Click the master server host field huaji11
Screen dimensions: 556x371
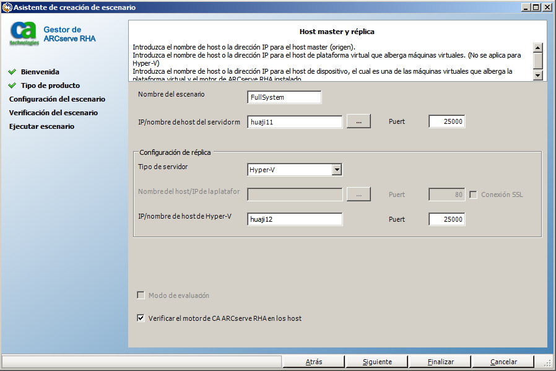pos(295,122)
